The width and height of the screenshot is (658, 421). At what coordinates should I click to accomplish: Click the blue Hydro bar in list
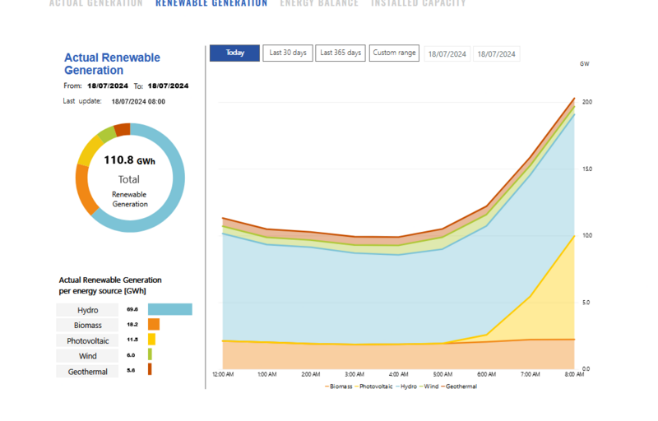(x=170, y=309)
